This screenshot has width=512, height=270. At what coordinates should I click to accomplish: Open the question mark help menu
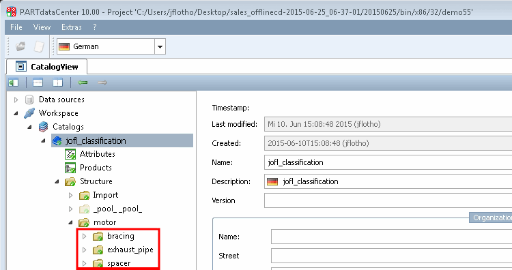95,27
